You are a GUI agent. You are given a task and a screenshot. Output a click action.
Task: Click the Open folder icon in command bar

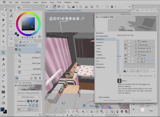[73, 7]
